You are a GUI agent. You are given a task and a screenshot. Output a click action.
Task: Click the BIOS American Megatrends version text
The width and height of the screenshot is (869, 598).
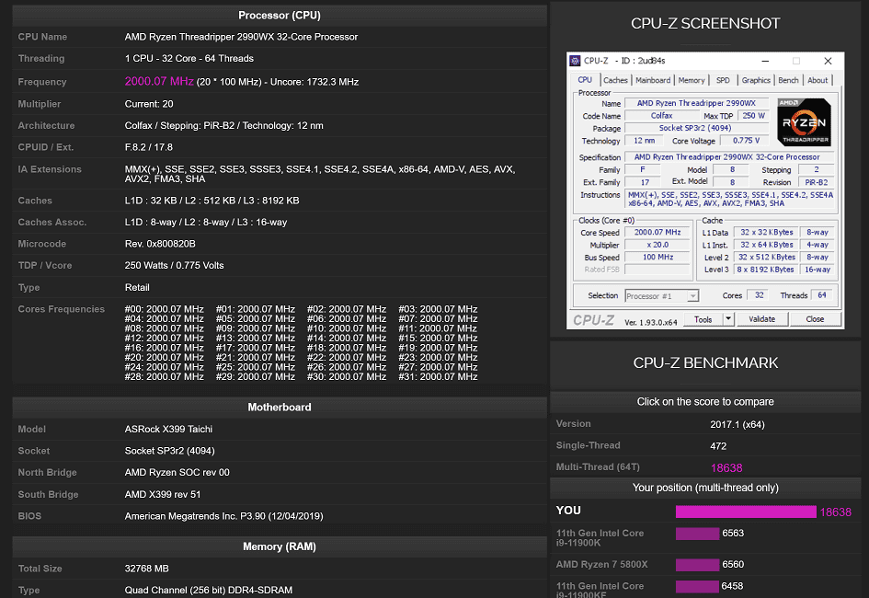[x=223, y=516]
